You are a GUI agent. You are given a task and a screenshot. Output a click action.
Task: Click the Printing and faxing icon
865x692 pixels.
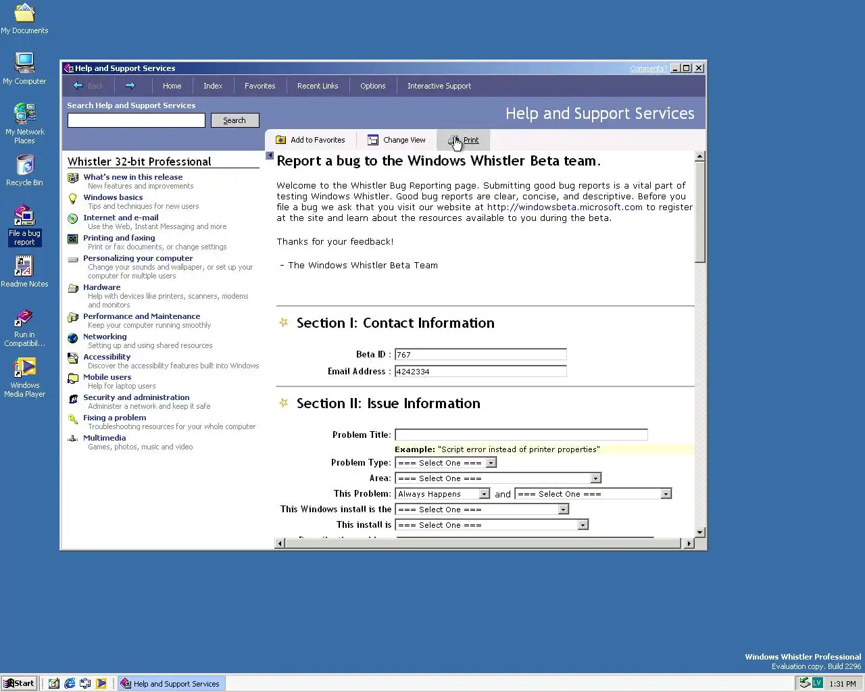point(73,239)
